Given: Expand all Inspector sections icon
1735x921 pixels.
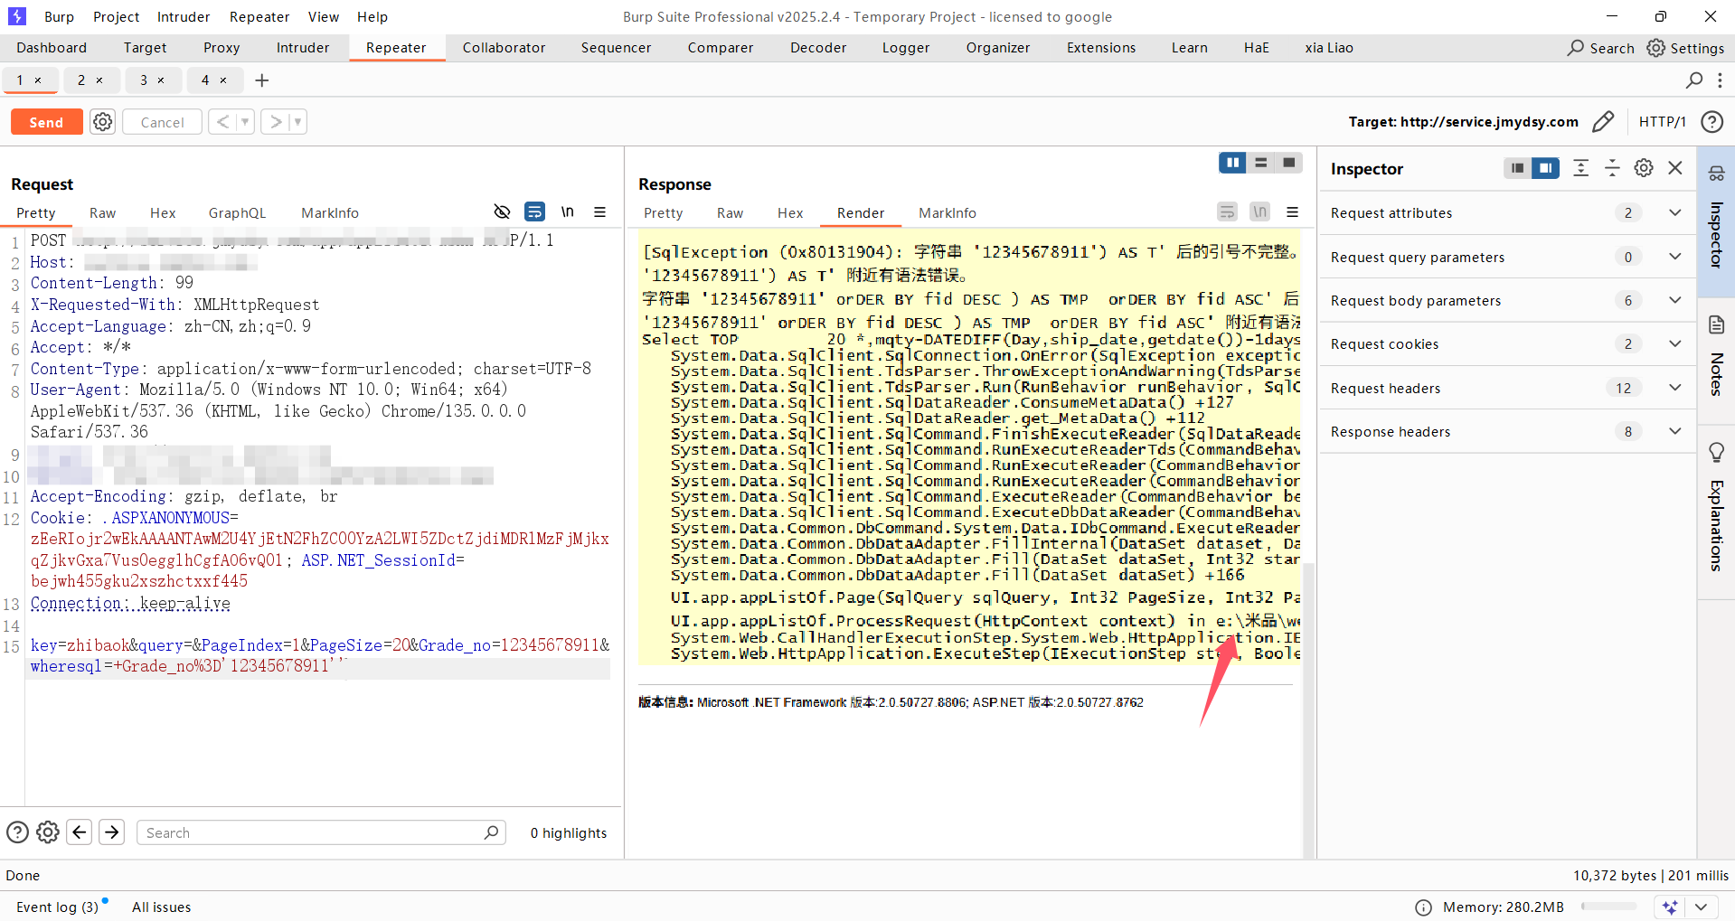Looking at the screenshot, I should click(x=1580, y=168).
